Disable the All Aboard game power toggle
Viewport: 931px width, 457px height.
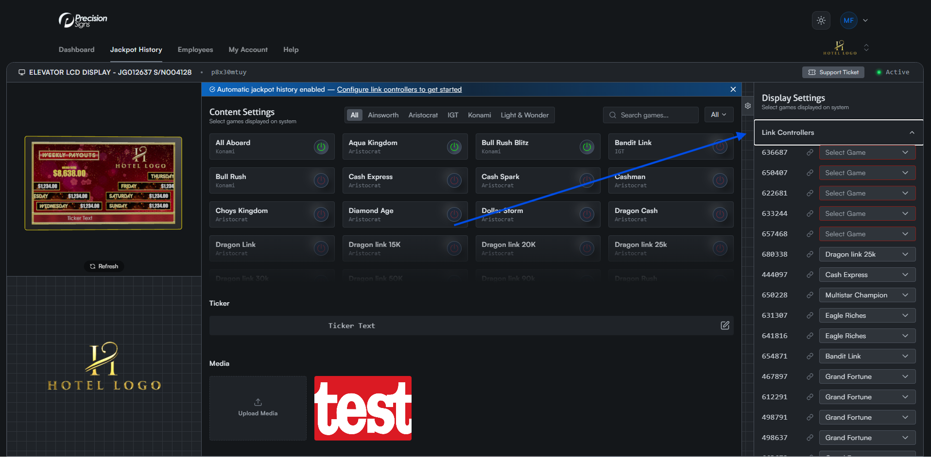click(x=321, y=147)
